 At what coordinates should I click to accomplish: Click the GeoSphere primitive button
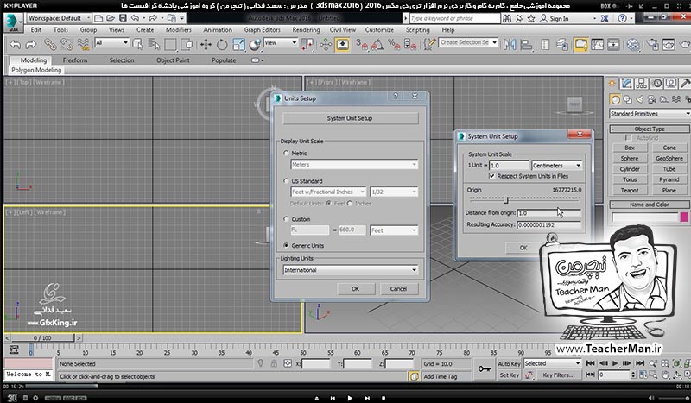tap(669, 158)
